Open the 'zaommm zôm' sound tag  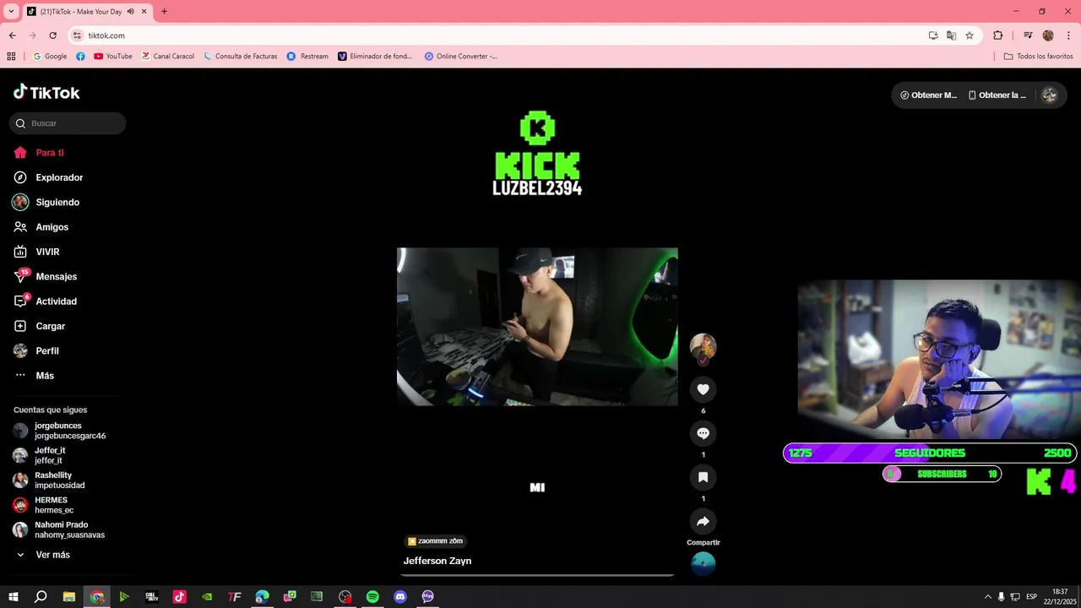click(435, 541)
